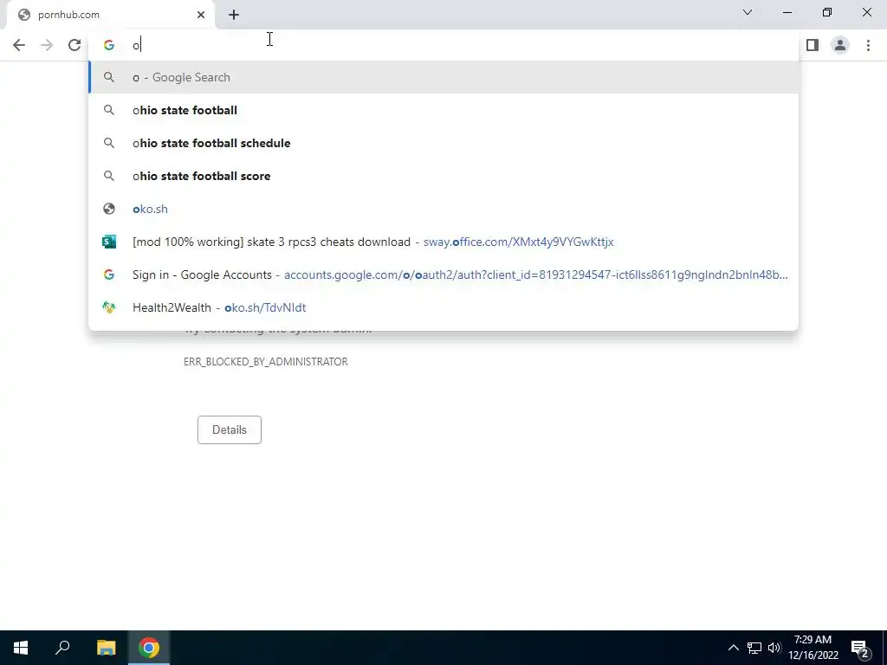Open the notification center icon
This screenshot has height=665, width=887.
pyautogui.click(x=860, y=648)
